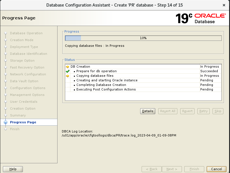Click the Completing Database Creation row
This screenshot has height=173, width=230.
pos(143,85)
